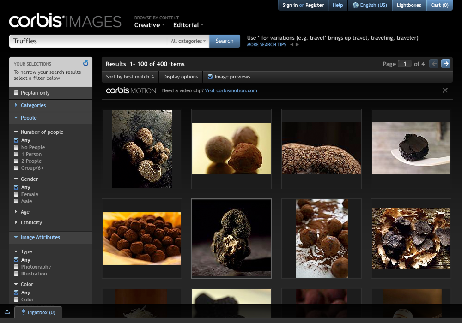Screen dimensions: 462x323
Task: Close the Corbis Motion banner
Action: 445,90
